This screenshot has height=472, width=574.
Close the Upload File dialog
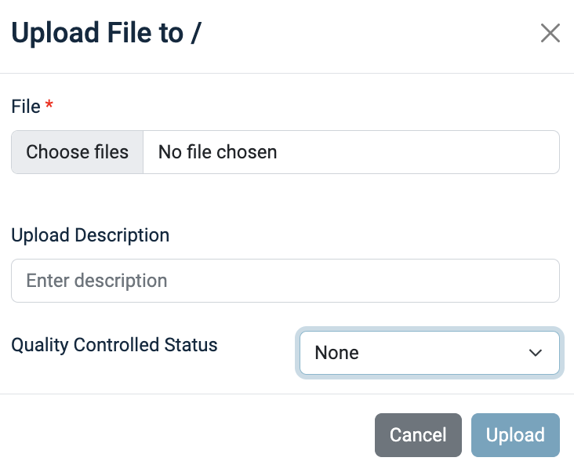(550, 33)
